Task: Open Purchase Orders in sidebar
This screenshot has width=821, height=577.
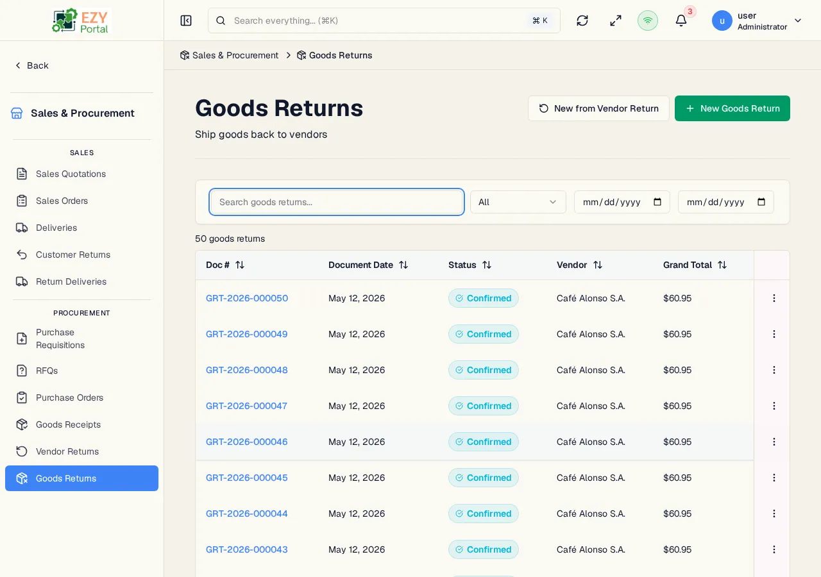Action: (x=82, y=397)
